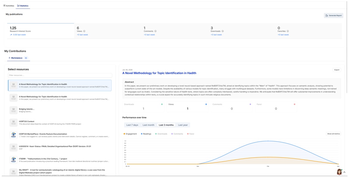Choose the Last 7 days range
The image size is (351, 177).
[132, 125]
